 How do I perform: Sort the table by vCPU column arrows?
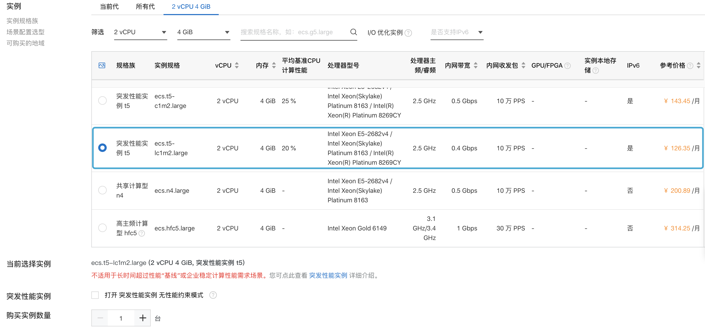tap(237, 65)
